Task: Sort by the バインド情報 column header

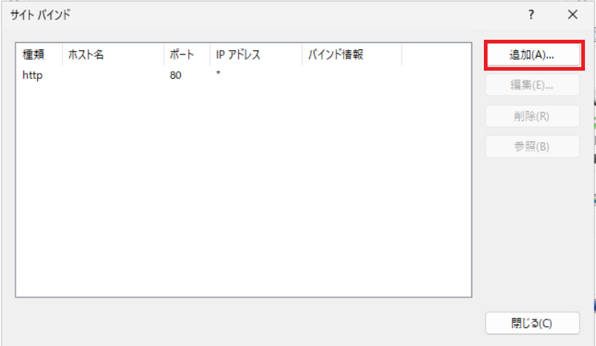Action: click(x=352, y=54)
